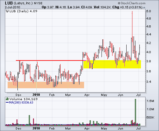The image size is (159, 131).
Task: Click the yellow support zone rectangle
Action: [112, 64]
